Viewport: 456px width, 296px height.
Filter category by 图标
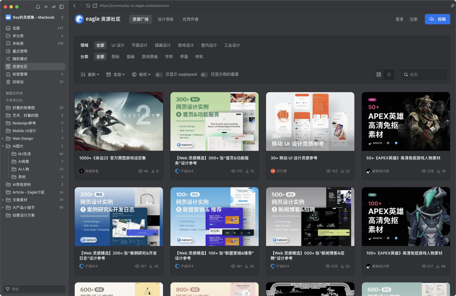115,56
